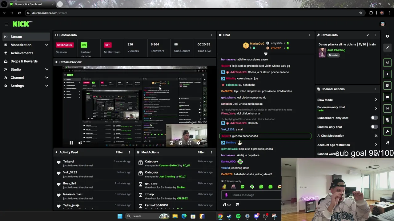Click the Bosnian language tag
394x221 pixels.
(333, 55)
